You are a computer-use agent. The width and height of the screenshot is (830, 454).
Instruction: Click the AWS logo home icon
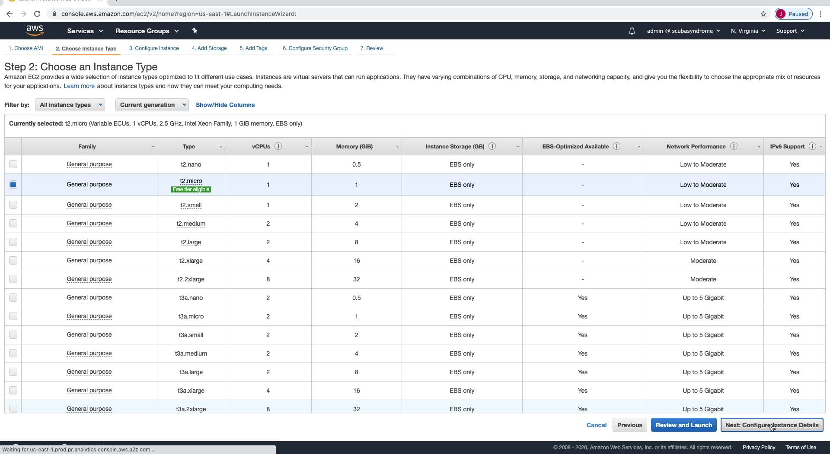pyautogui.click(x=35, y=31)
